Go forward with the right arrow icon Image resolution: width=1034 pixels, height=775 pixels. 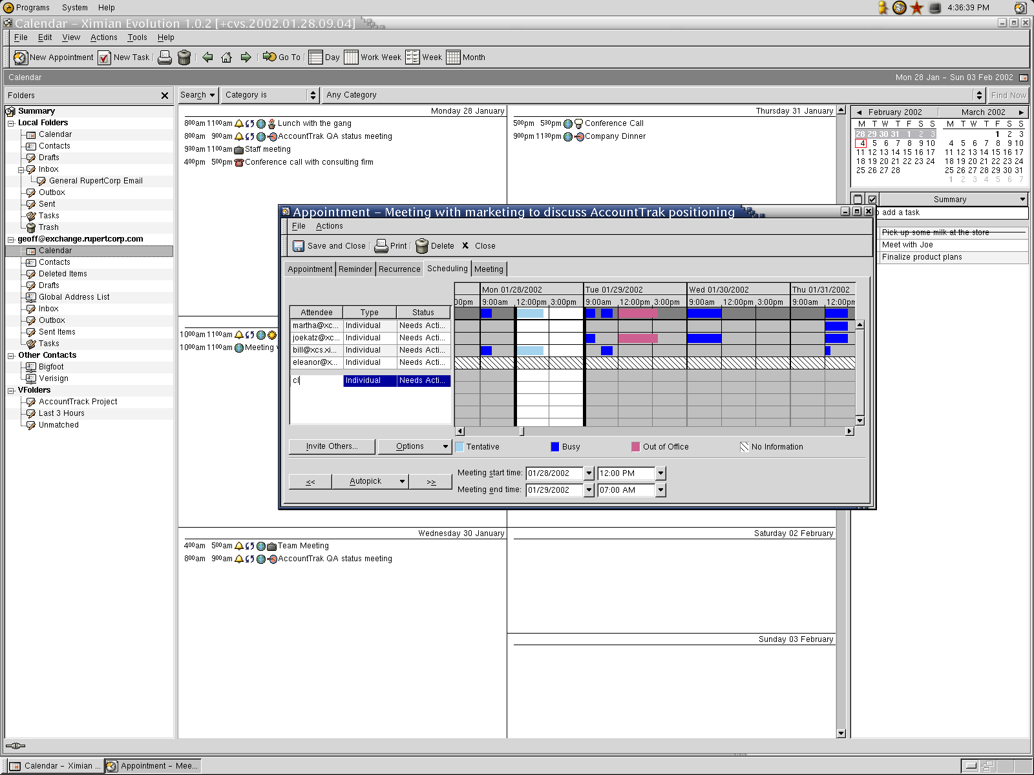[246, 57]
